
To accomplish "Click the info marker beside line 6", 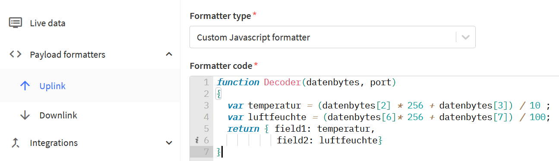I will point(197,140).
